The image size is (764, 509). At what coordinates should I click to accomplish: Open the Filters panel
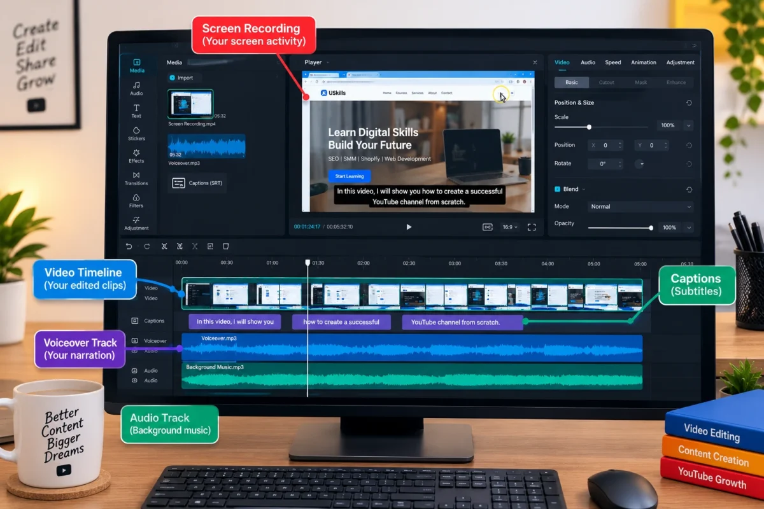(x=136, y=201)
